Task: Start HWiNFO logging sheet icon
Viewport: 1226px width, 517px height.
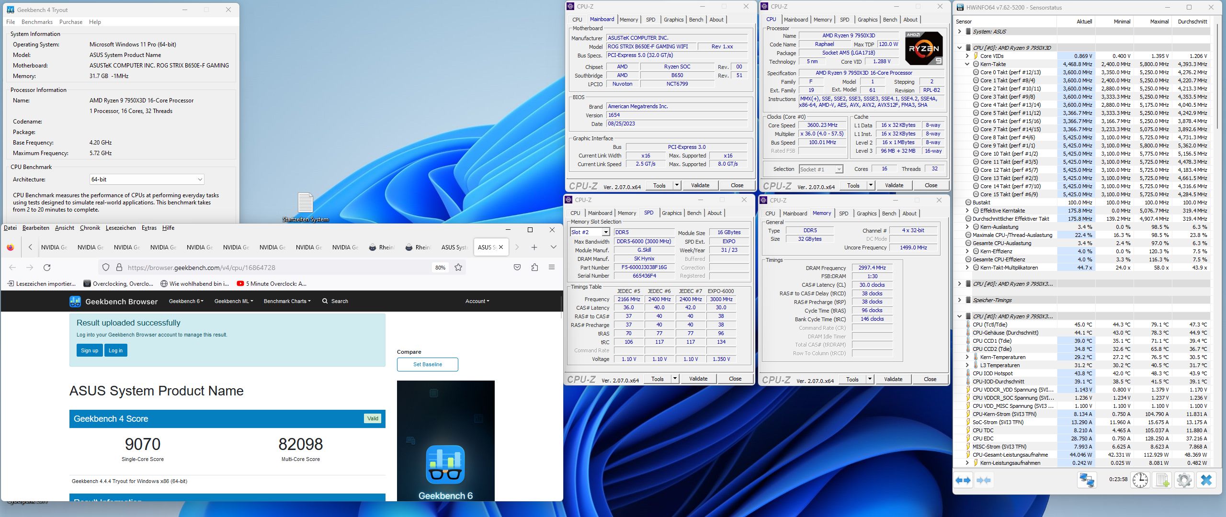Action: pyautogui.click(x=1162, y=480)
